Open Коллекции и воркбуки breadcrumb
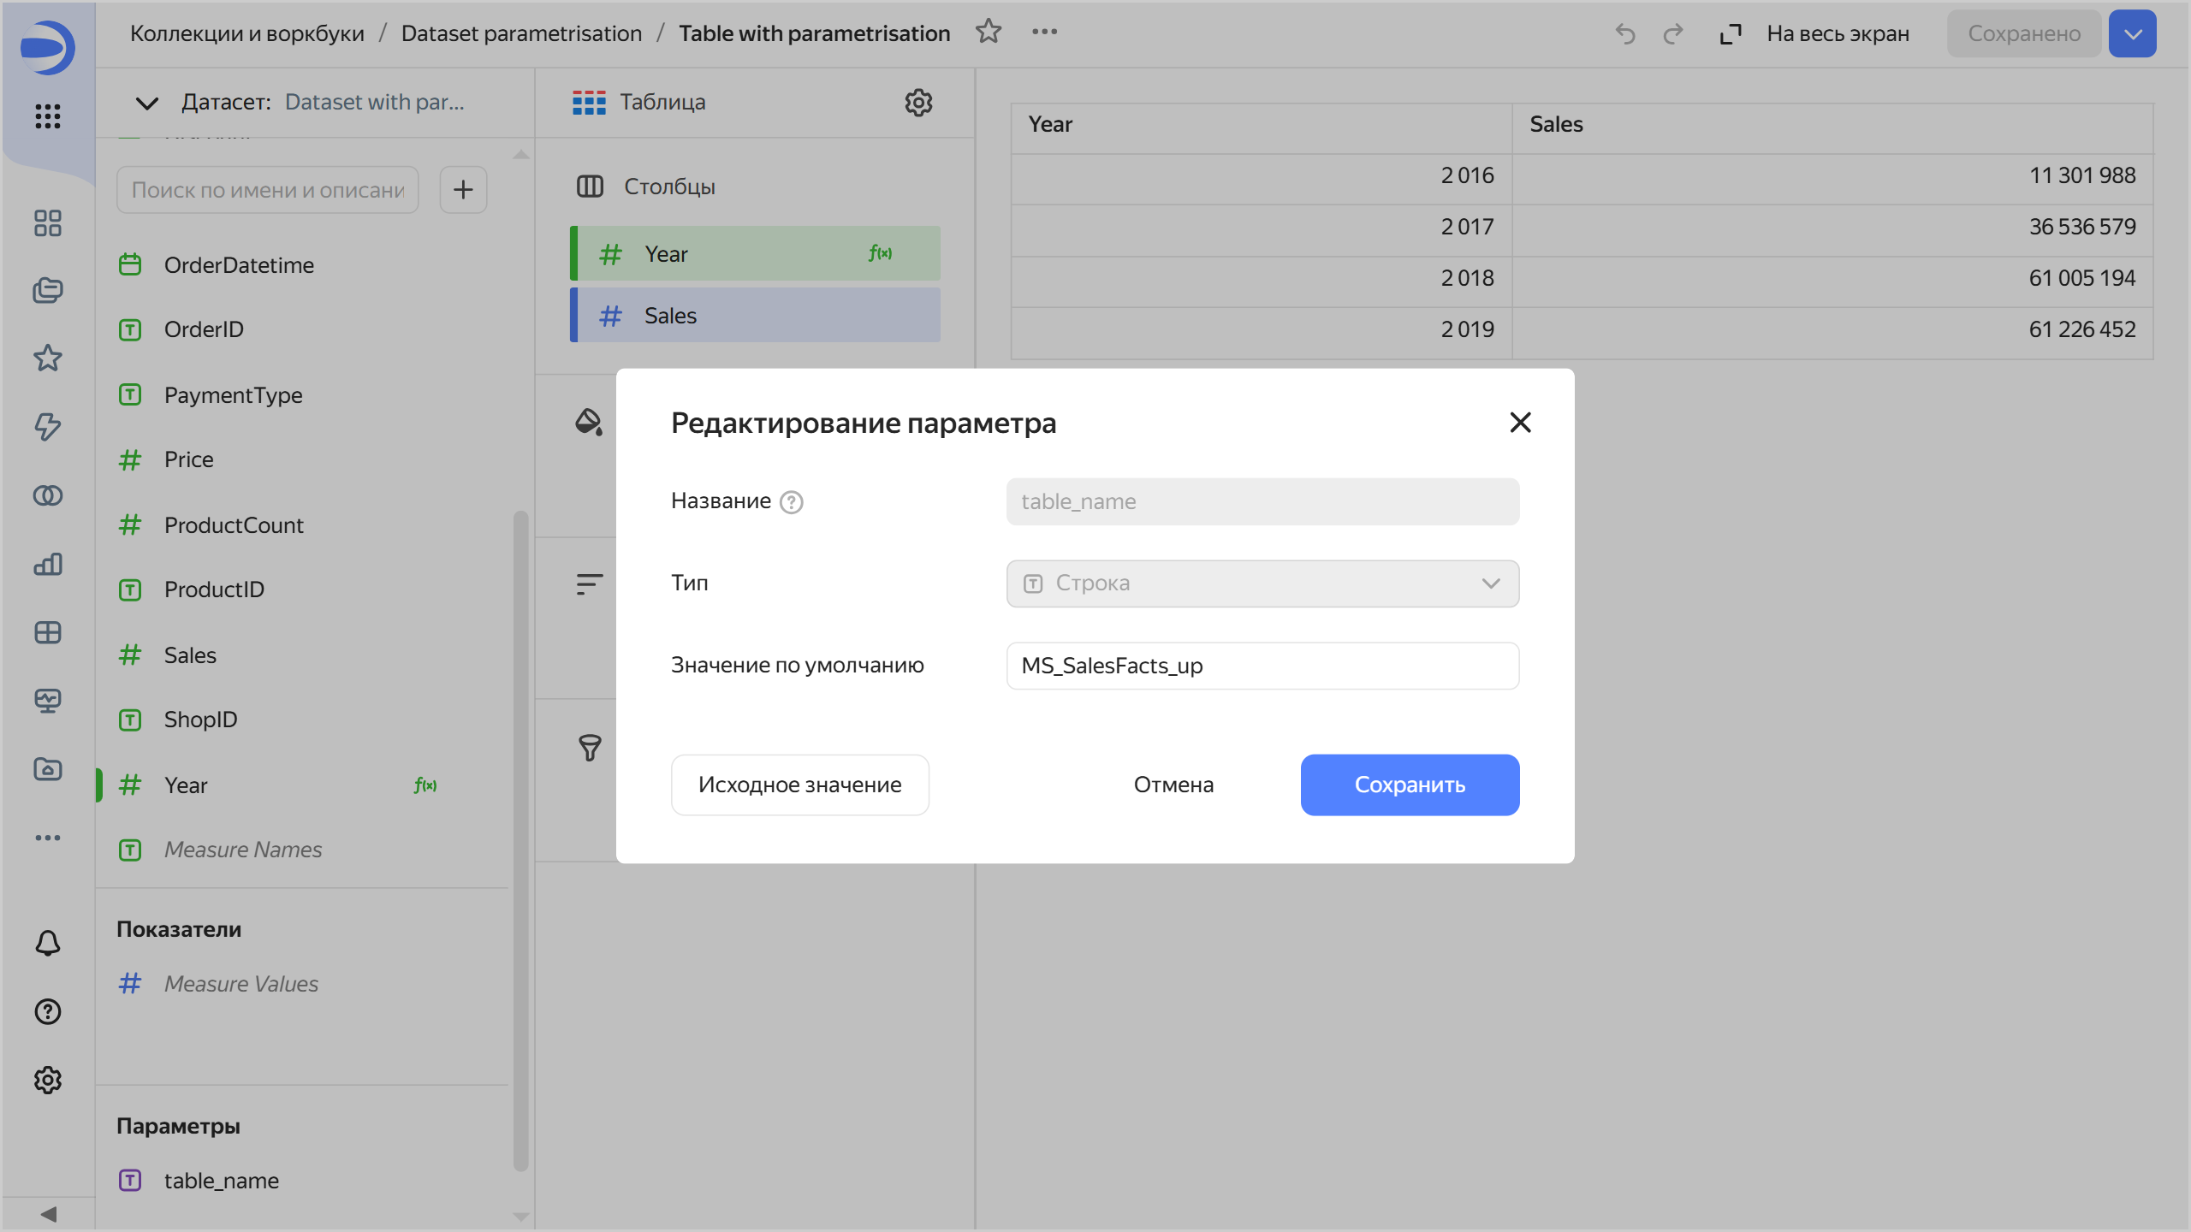Viewport: 2191px width, 1232px height. [246, 33]
